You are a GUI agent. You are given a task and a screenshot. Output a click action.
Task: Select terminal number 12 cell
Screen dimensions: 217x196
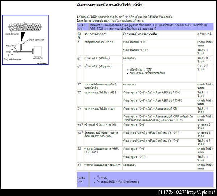tap(80, 86)
